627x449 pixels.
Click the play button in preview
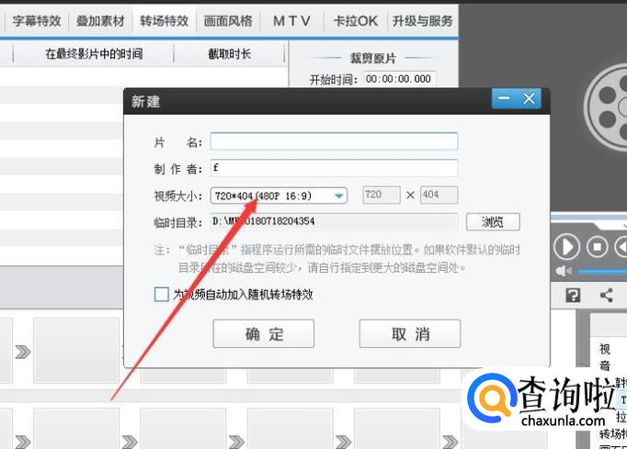click(x=566, y=247)
